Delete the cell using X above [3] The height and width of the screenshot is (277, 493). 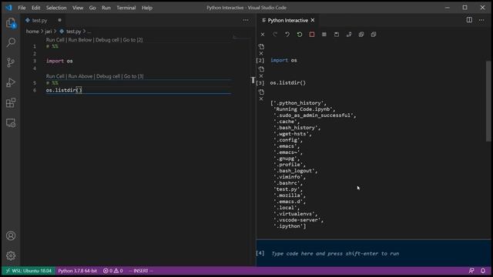point(261,76)
